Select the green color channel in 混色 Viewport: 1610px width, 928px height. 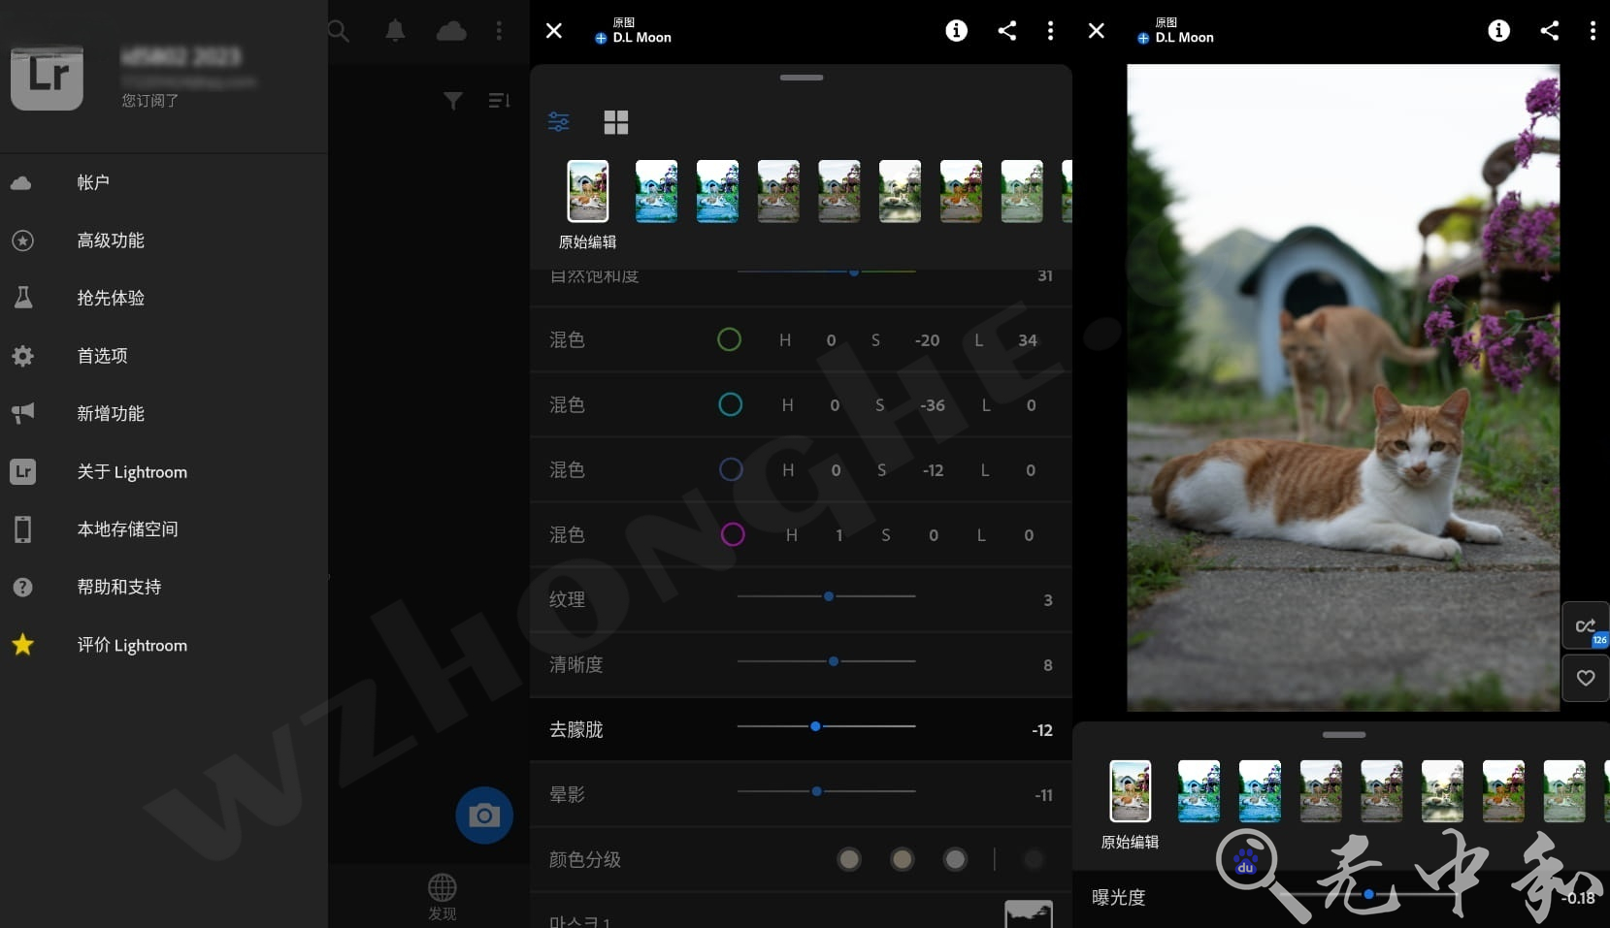(x=730, y=339)
